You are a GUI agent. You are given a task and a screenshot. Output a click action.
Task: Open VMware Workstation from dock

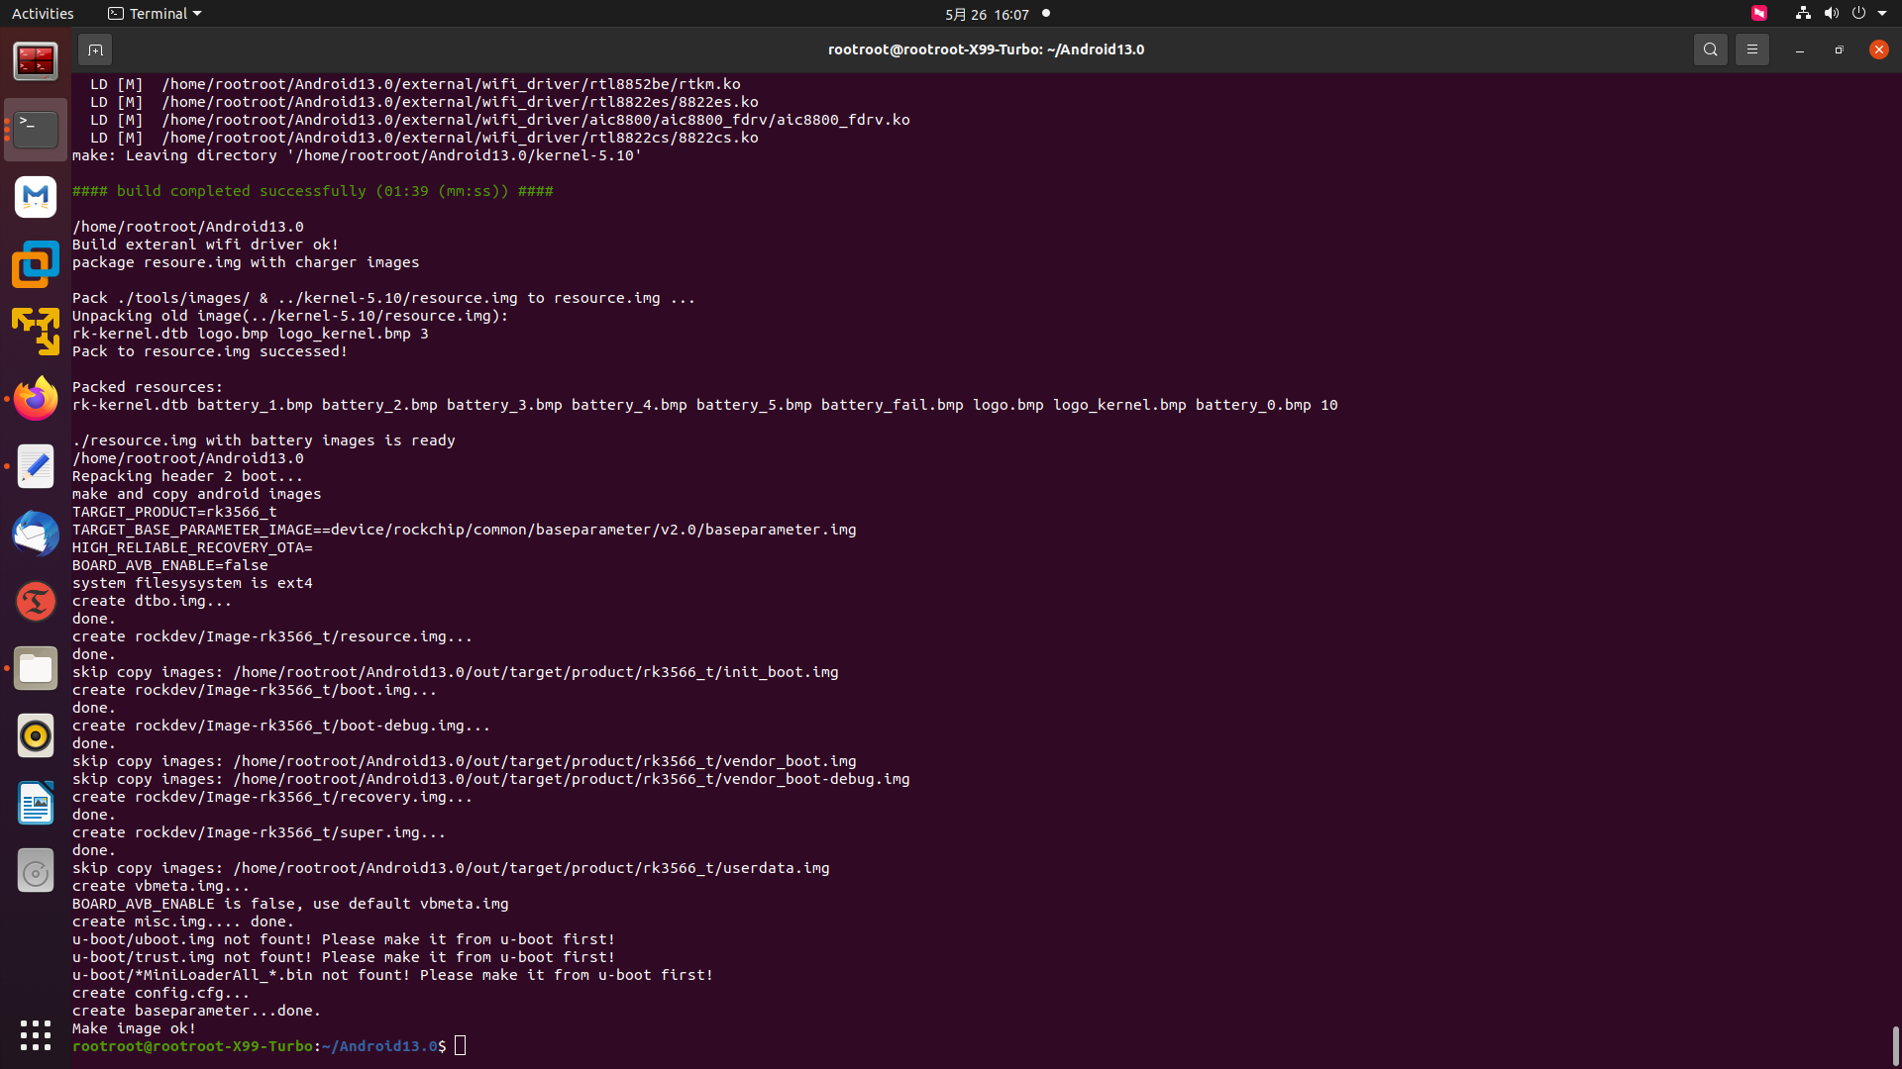[36, 264]
